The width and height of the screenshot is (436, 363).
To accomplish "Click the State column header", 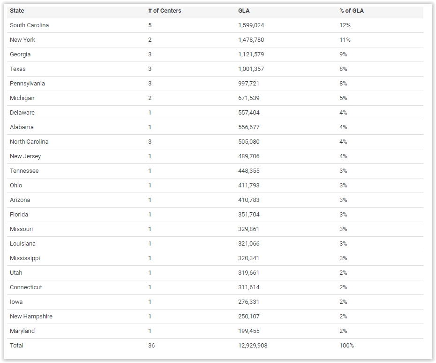I will click(17, 11).
